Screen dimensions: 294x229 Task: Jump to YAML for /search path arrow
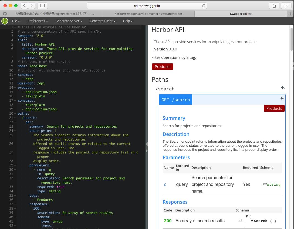point(283,88)
